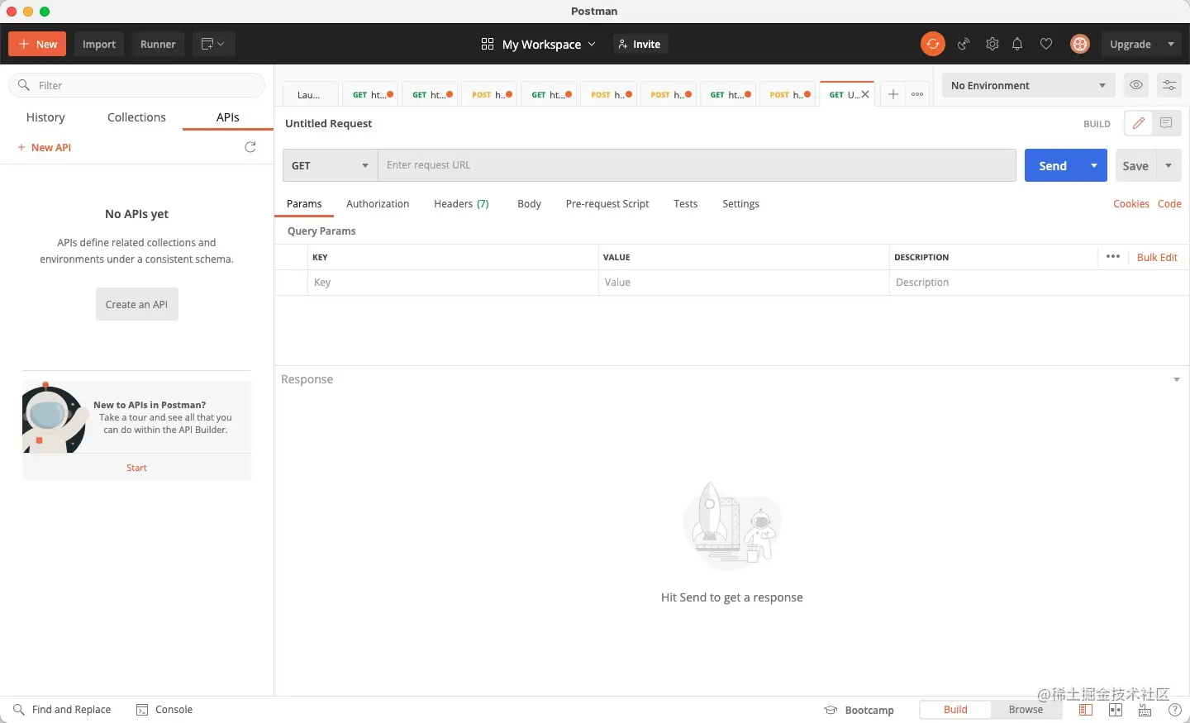Switch to Browse mode
This screenshot has width=1190, height=723.
coord(1026,710)
